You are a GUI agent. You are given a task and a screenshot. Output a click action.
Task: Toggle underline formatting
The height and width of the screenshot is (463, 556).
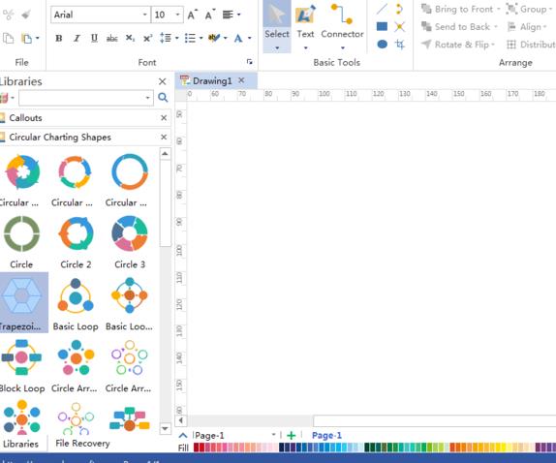[x=94, y=38]
